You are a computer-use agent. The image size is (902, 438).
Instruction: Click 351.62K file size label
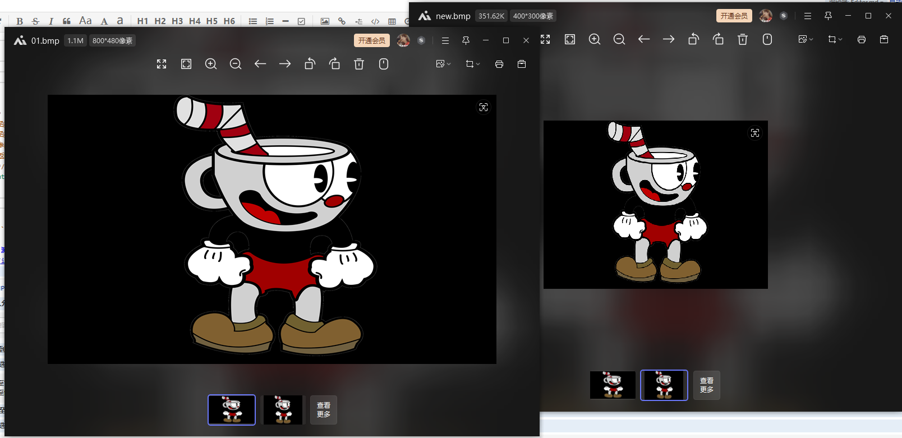[491, 16]
